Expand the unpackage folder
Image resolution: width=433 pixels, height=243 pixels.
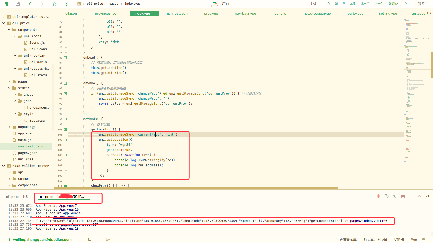pyautogui.click(x=9, y=127)
